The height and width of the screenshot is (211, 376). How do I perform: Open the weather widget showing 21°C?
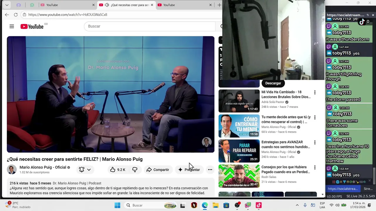pyautogui.click(x=18, y=205)
